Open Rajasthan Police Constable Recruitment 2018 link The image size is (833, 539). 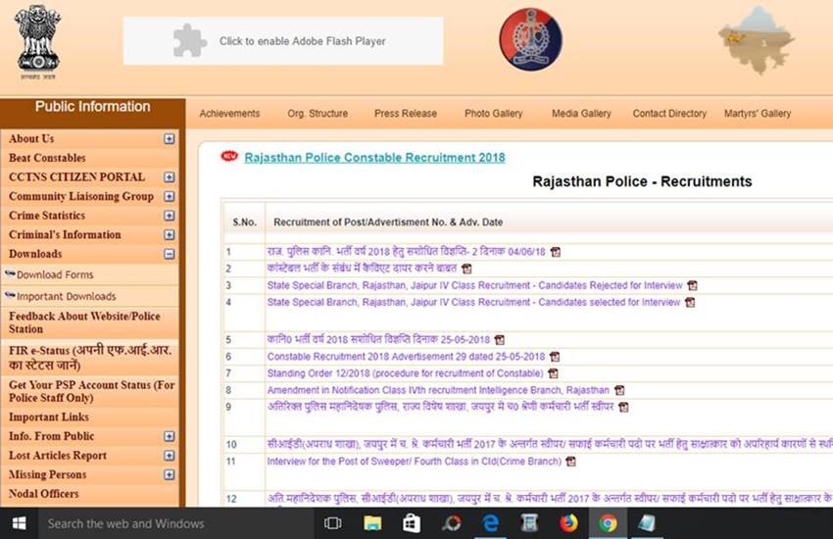pos(374,157)
